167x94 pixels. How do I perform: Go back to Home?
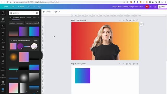(5, 7)
